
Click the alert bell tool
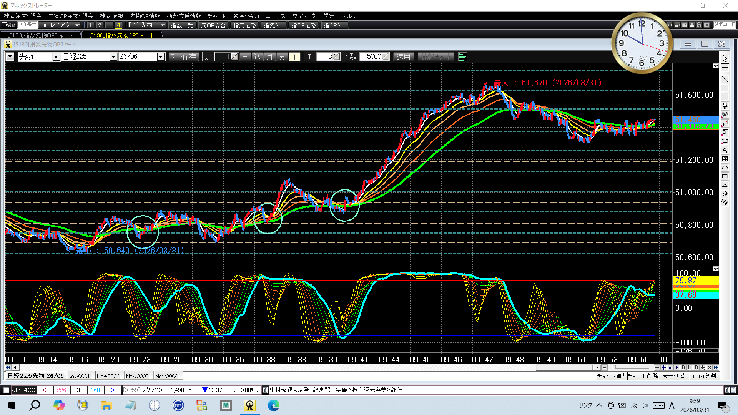click(725, 106)
